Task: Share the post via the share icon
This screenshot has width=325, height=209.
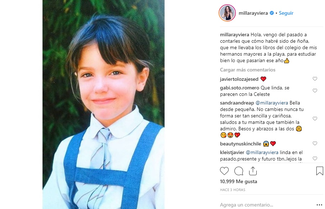Action: pyautogui.click(x=253, y=171)
